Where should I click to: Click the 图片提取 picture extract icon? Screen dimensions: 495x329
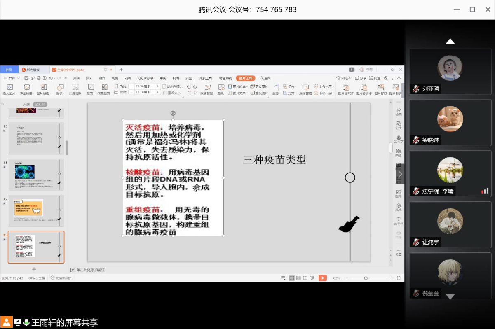[381, 87]
